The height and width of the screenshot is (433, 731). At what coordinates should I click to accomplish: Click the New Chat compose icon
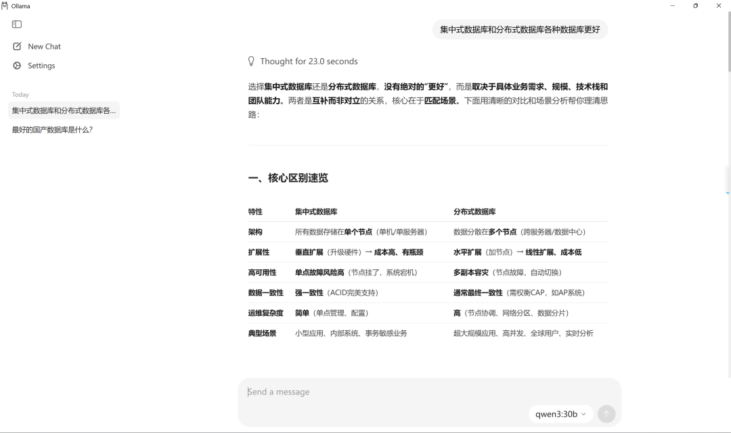click(x=17, y=46)
